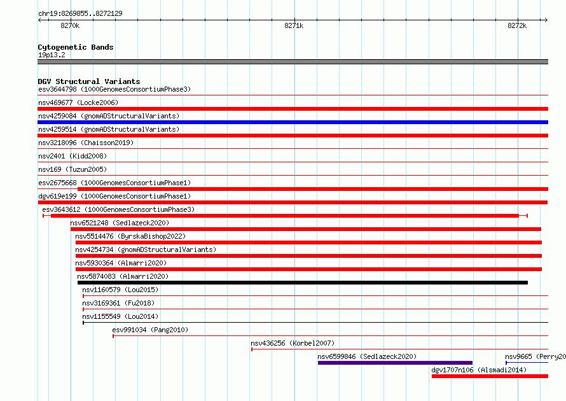Click the nsv9665 Perry variant label

coord(535,356)
